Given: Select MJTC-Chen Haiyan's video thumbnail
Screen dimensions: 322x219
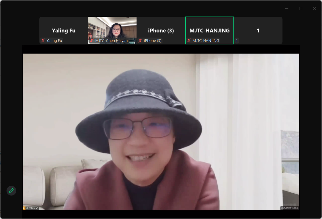Looking at the screenshot, I should click(x=112, y=28).
